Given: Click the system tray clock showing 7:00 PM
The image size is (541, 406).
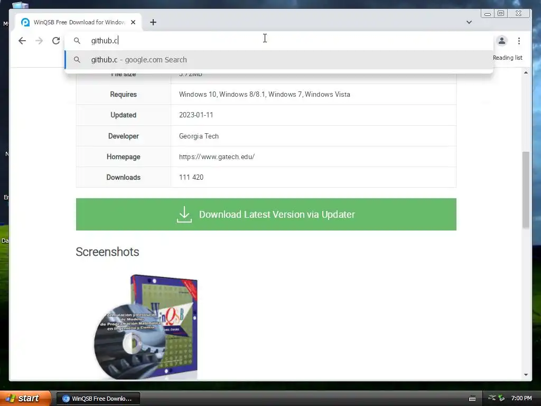Looking at the screenshot, I should (x=521, y=398).
